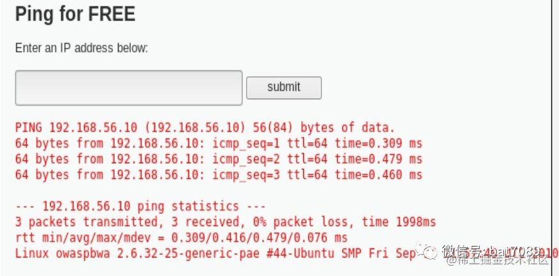Click the rtt min/avg/max/mdev result line

pyautogui.click(x=181, y=238)
